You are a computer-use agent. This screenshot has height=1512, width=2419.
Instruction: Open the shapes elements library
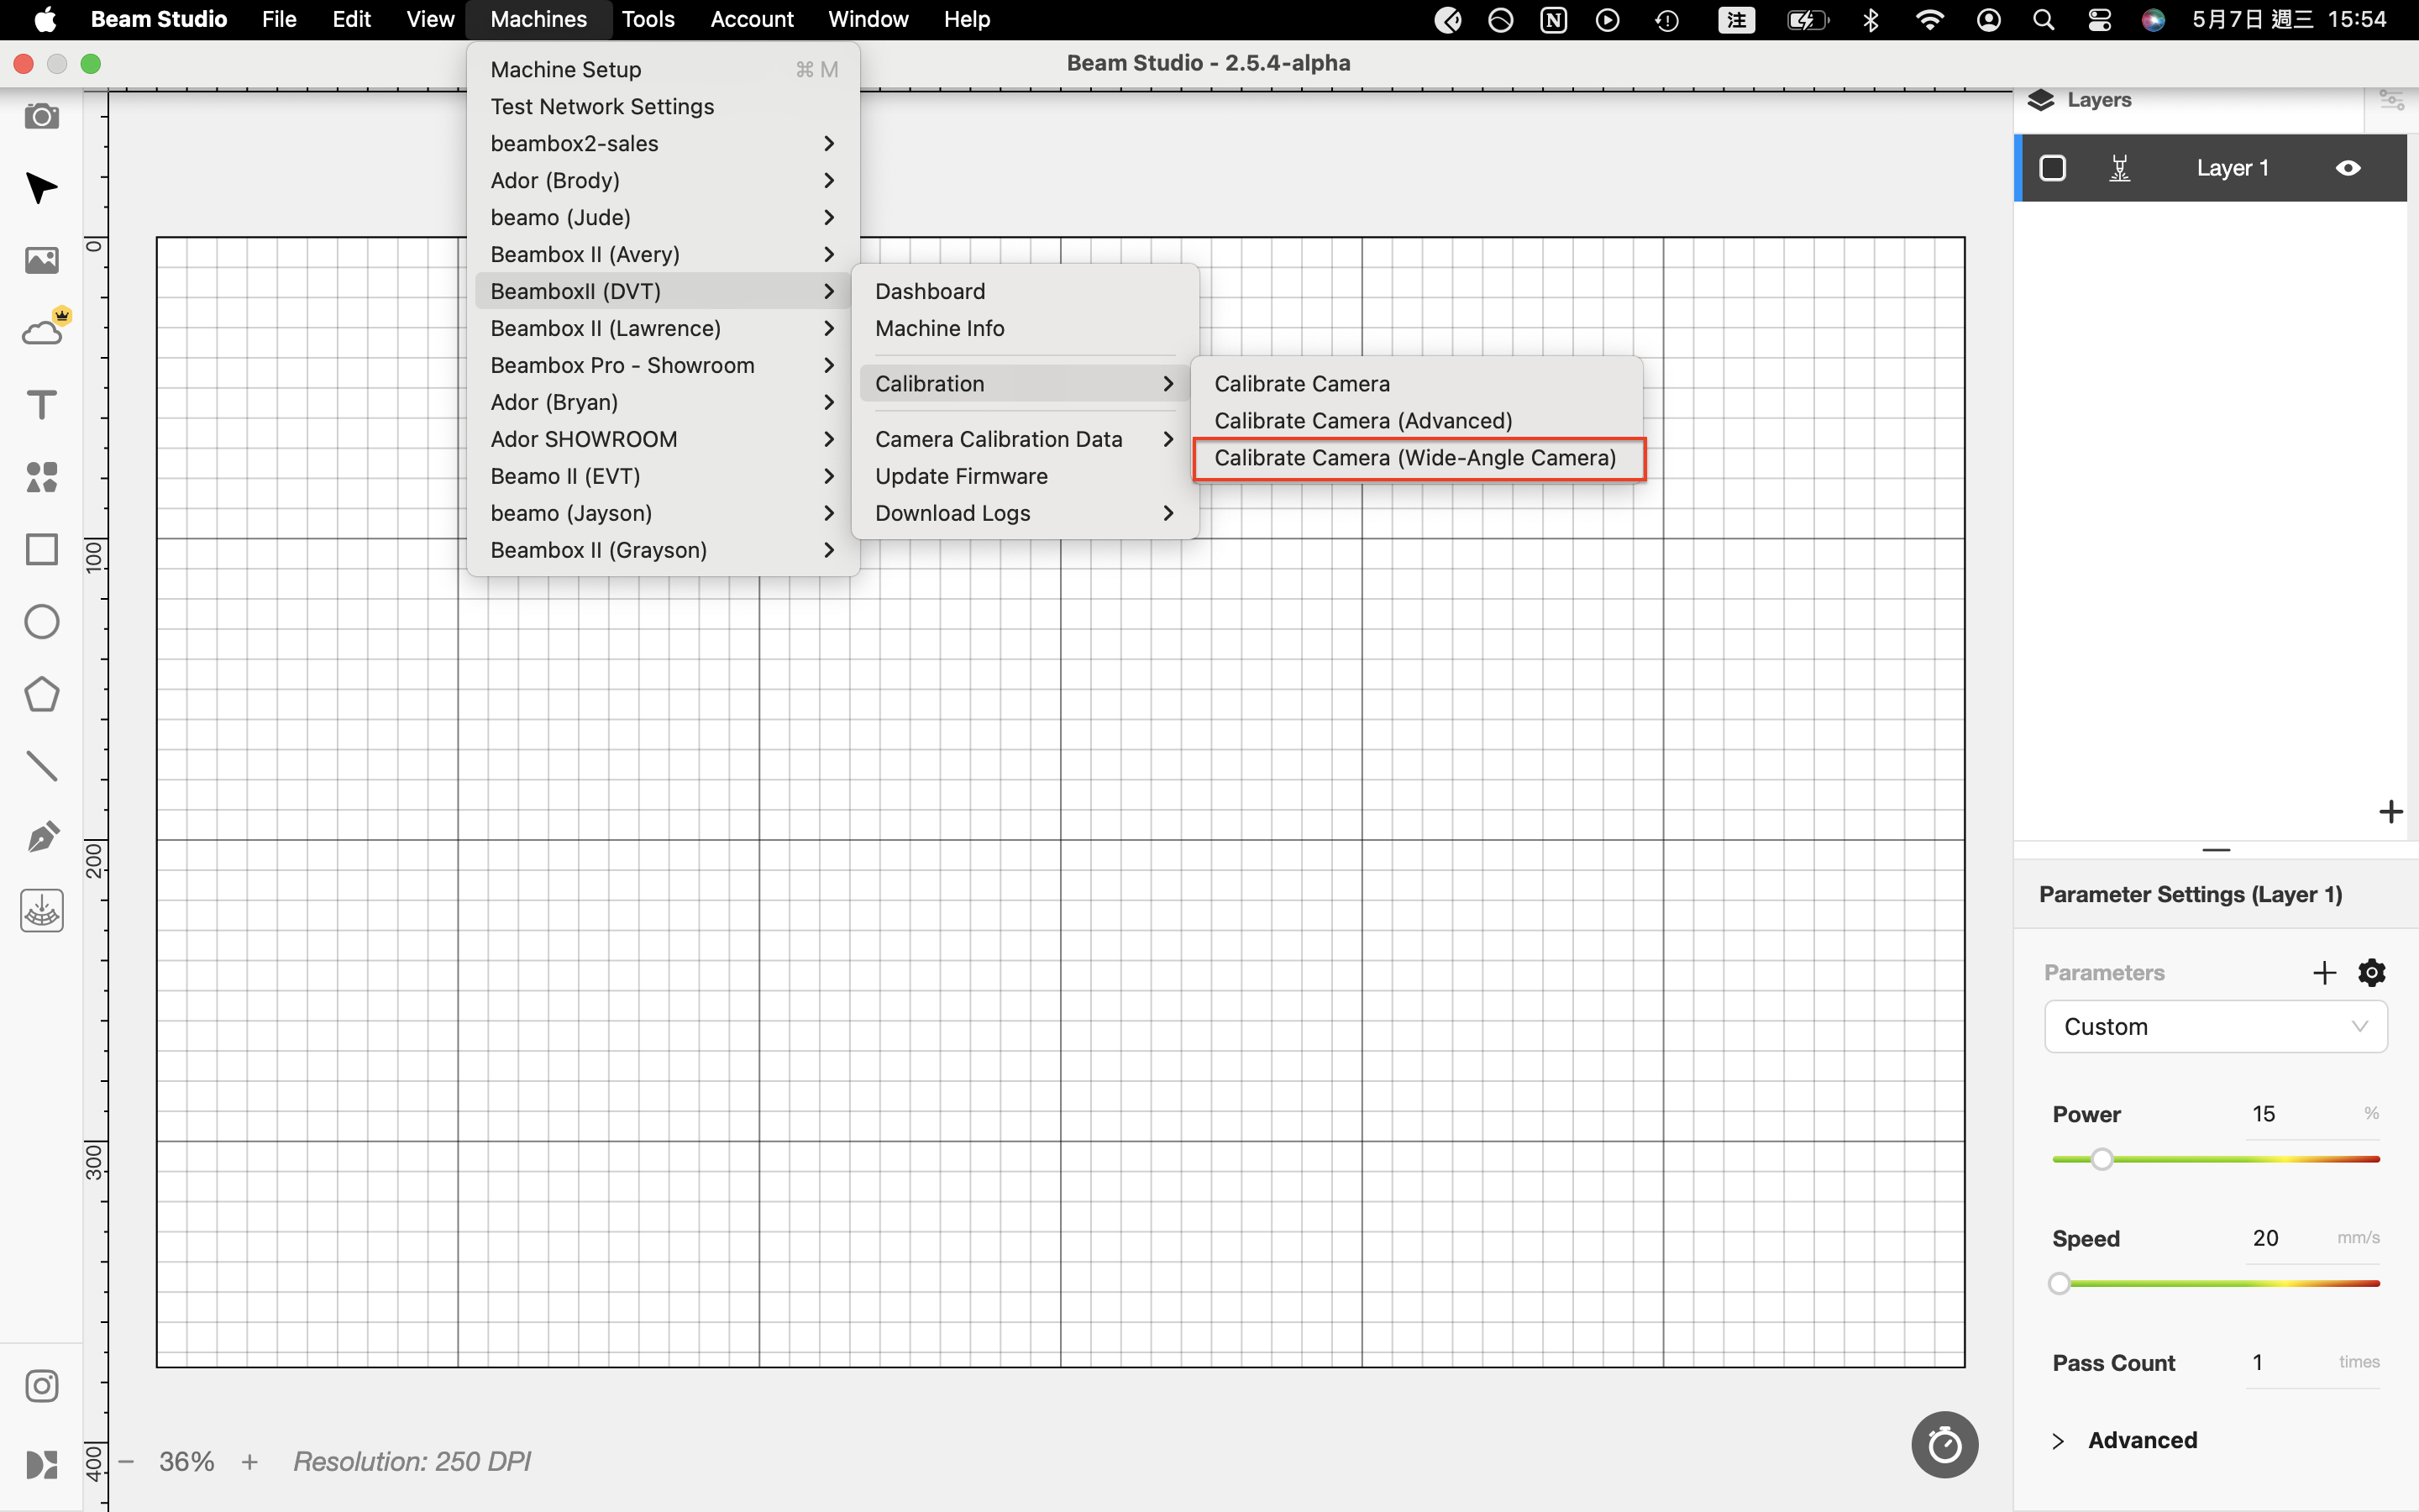point(41,477)
